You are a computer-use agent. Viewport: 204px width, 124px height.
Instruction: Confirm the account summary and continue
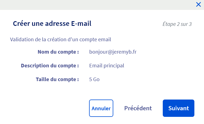coord(178,108)
